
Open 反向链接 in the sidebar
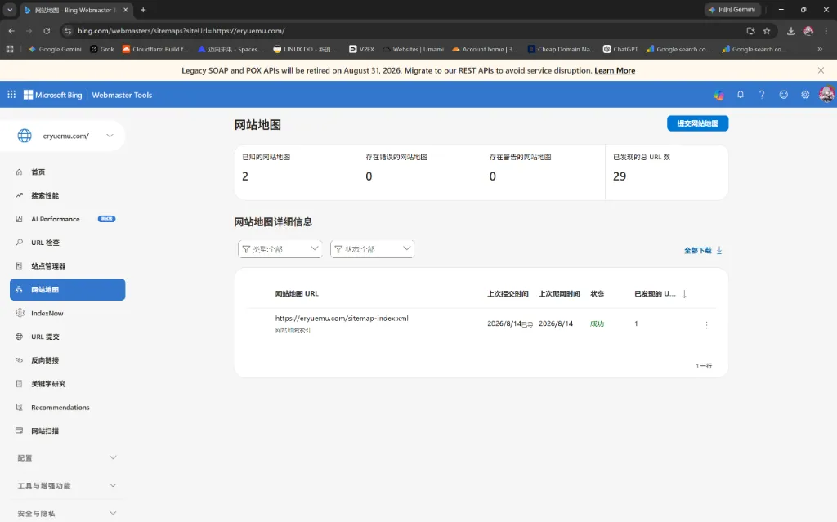pos(67,360)
